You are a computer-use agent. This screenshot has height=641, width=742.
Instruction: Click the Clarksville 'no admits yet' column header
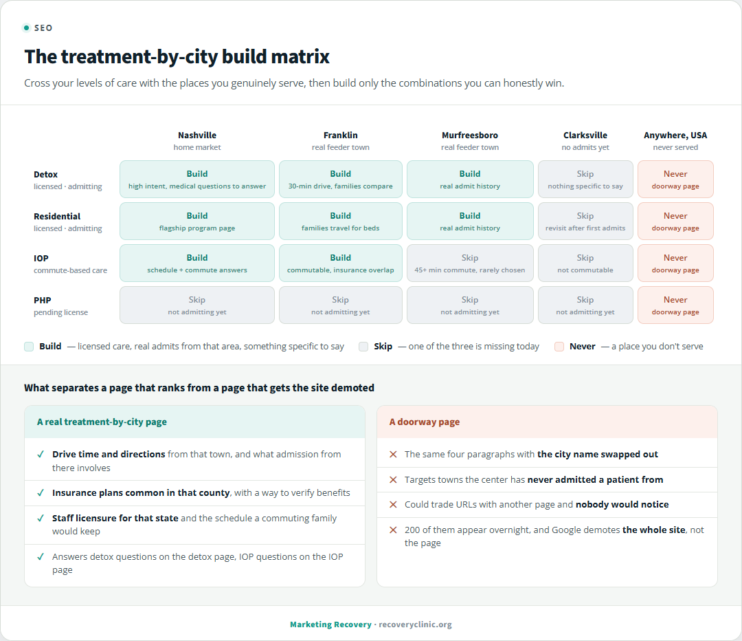tap(585, 141)
